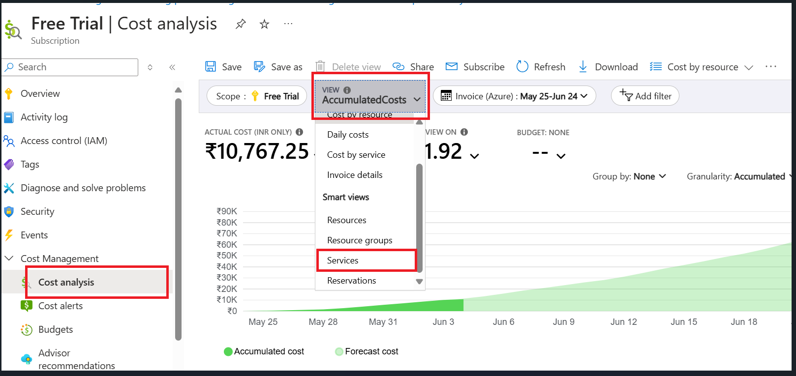Image resolution: width=796 pixels, height=376 pixels.
Task: Open the AccumulatedCosts view dropdown
Action: 370,96
